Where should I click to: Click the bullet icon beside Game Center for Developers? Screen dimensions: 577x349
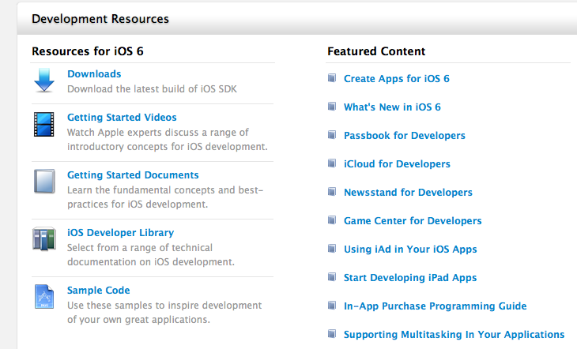point(332,220)
